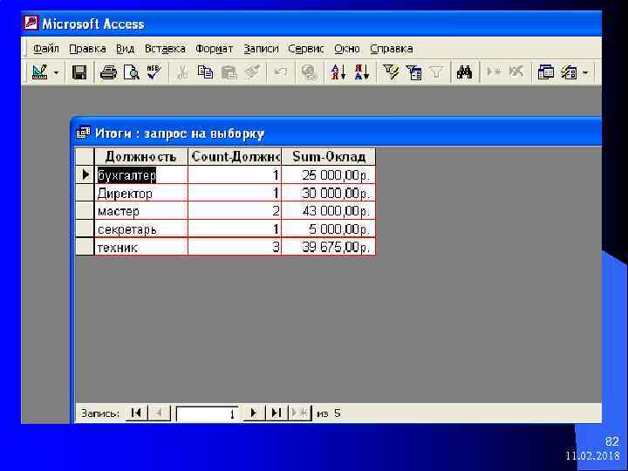Click the Insert Hyperlink globe icon
The width and height of the screenshot is (628, 471).
click(x=309, y=72)
